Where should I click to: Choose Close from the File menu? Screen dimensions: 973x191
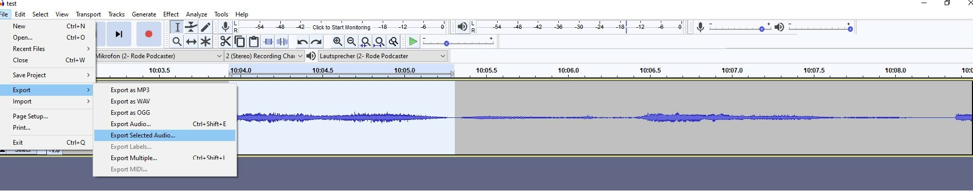48,60
